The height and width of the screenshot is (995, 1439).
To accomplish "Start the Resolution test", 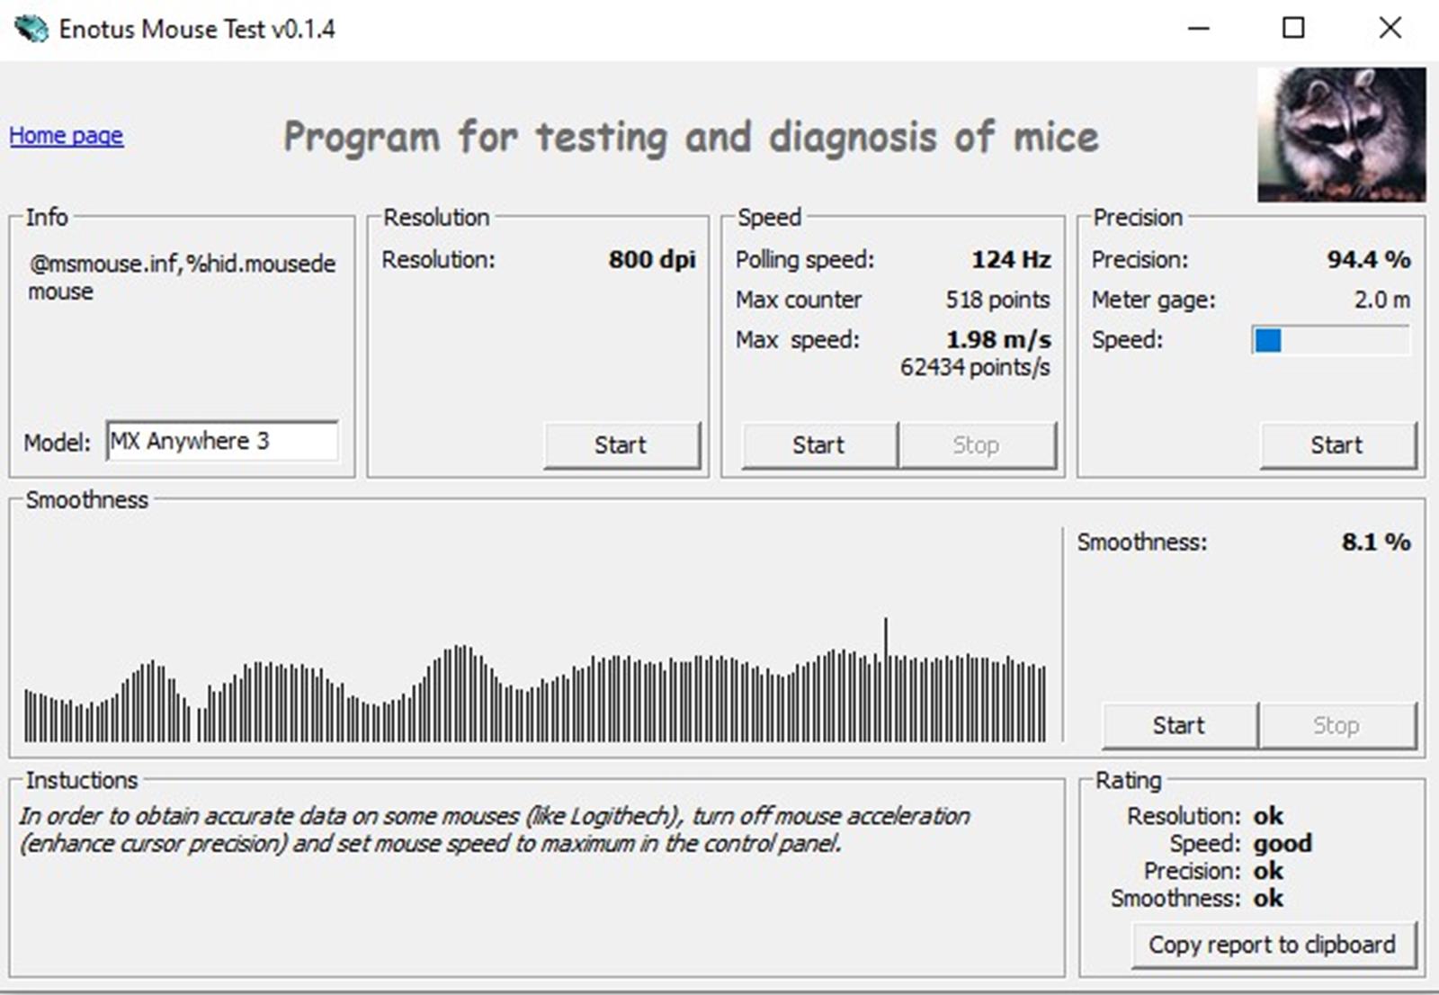I will pyautogui.click(x=621, y=445).
